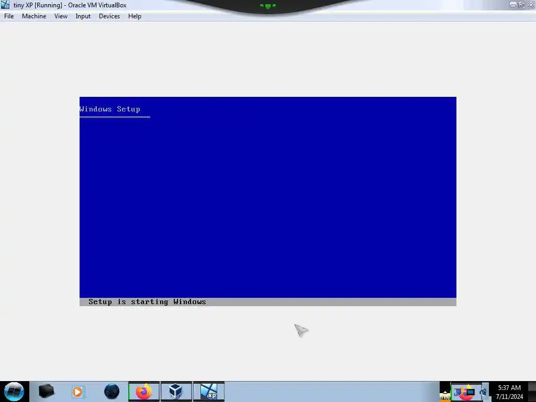Open the Input menu
Viewport: 536px width, 402px height.
click(83, 16)
